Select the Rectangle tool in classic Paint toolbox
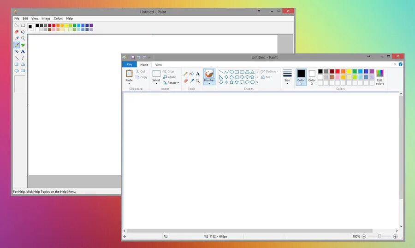This screenshot has width=415, height=248. (x=17, y=64)
